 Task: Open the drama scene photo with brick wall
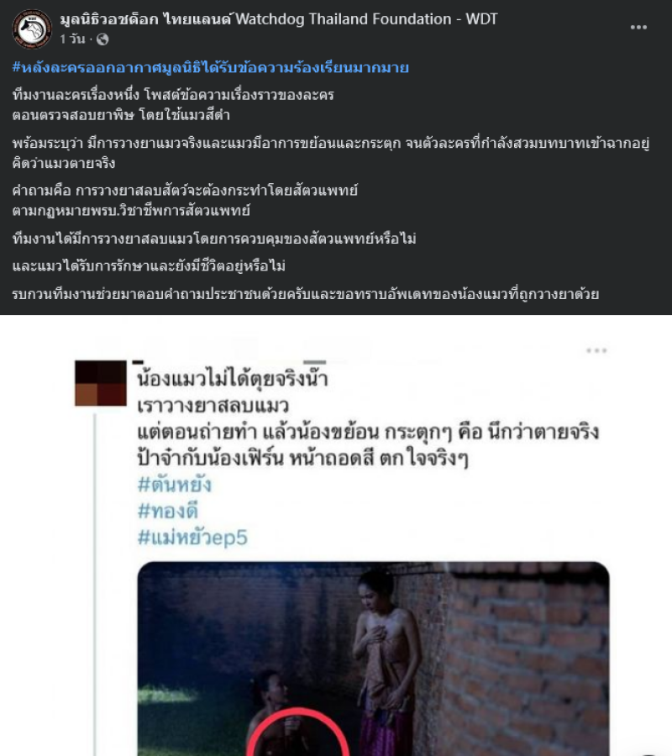tap(373, 659)
